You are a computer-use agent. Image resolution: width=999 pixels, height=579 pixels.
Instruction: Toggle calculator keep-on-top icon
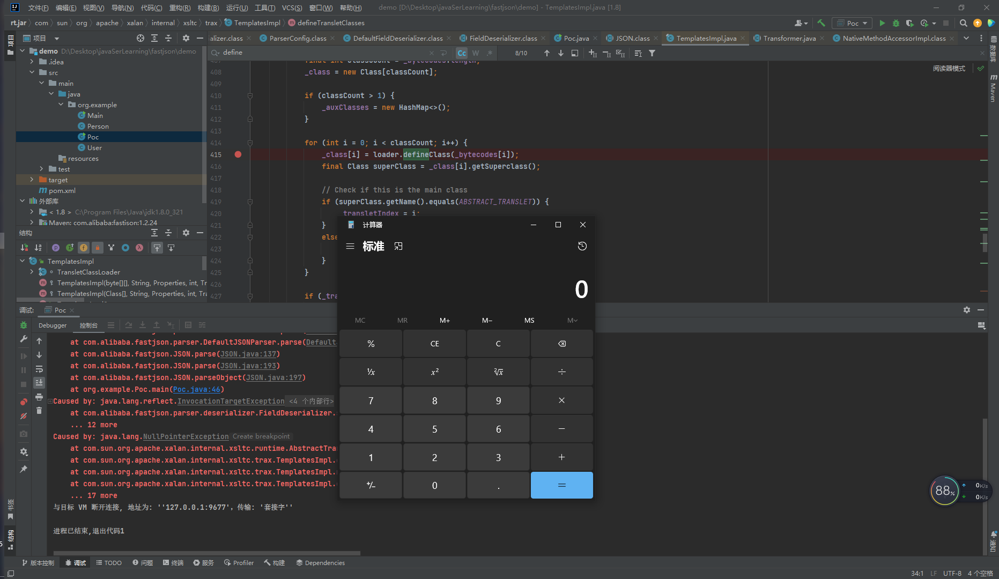coord(398,246)
